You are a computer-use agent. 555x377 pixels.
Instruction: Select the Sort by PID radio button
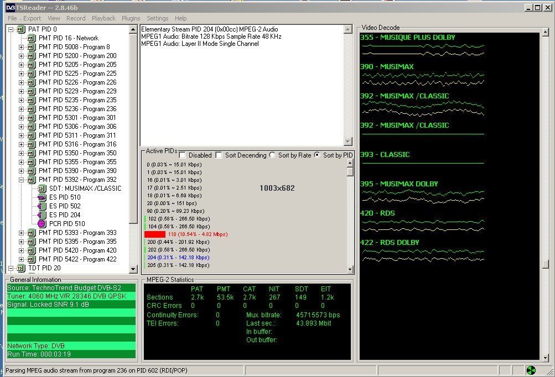click(317, 155)
